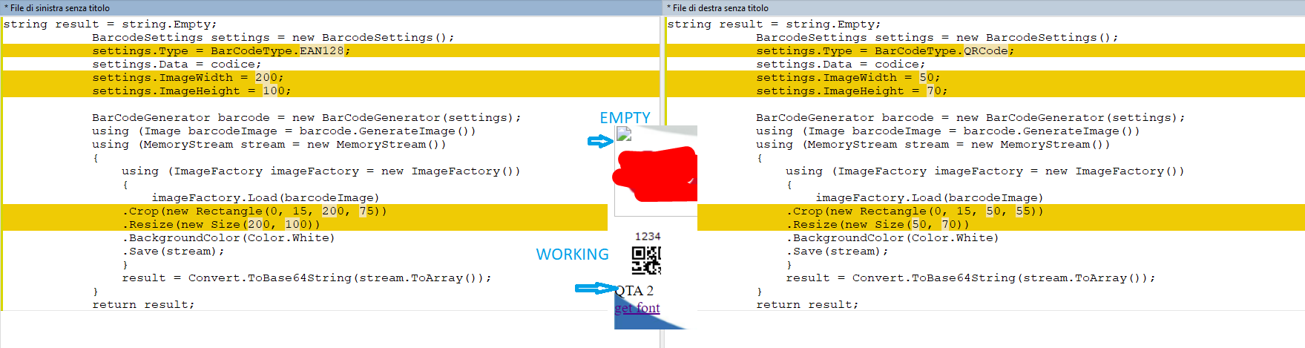Click '.BackgroundColor(Color.White)' in left file
This screenshot has width=1305, height=348.
coord(229,237)
